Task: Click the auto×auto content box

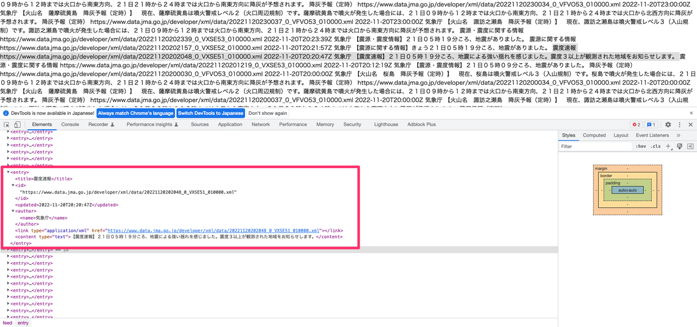Action: click(627, 190)
